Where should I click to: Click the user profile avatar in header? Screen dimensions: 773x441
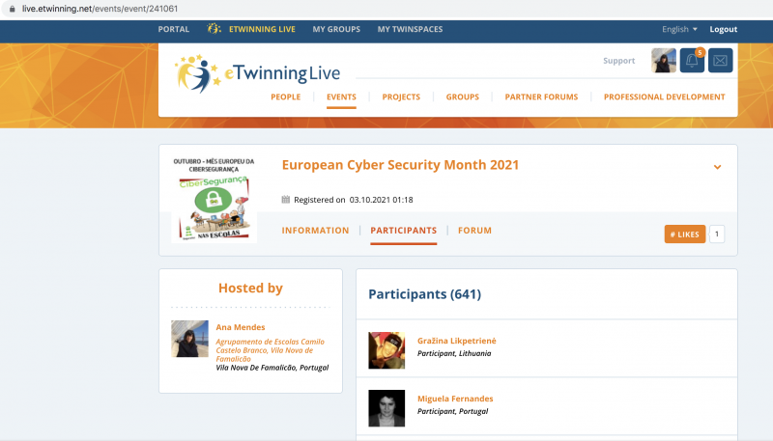tap(664, 61)
